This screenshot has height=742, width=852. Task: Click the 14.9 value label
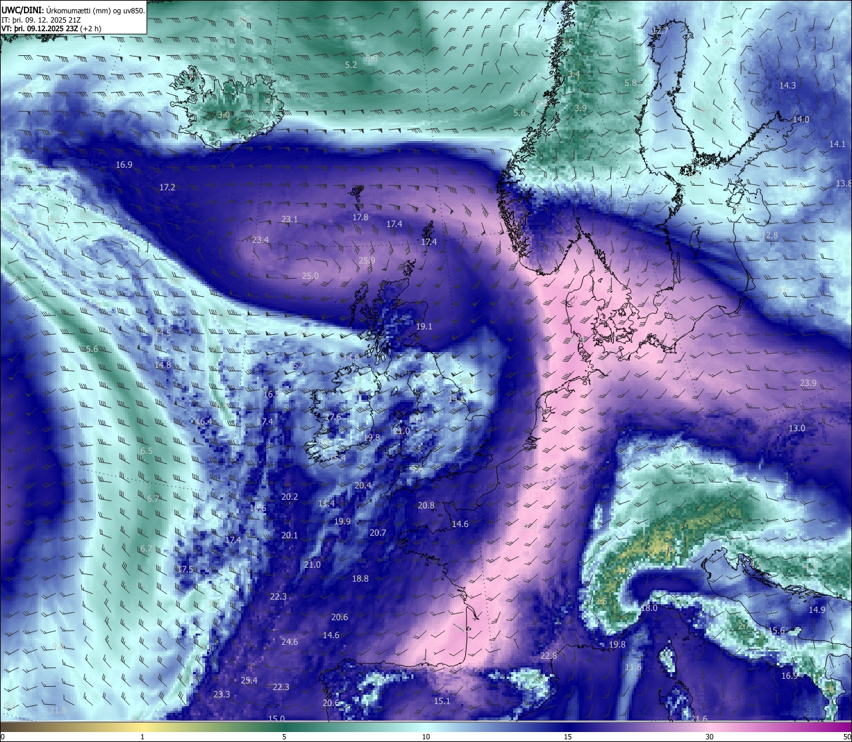(x=817, y=610)
